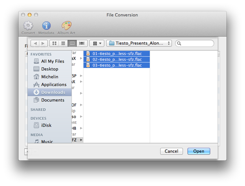Select Desktop in the sidebar
The image size is (245, 186).
point(49,69)
